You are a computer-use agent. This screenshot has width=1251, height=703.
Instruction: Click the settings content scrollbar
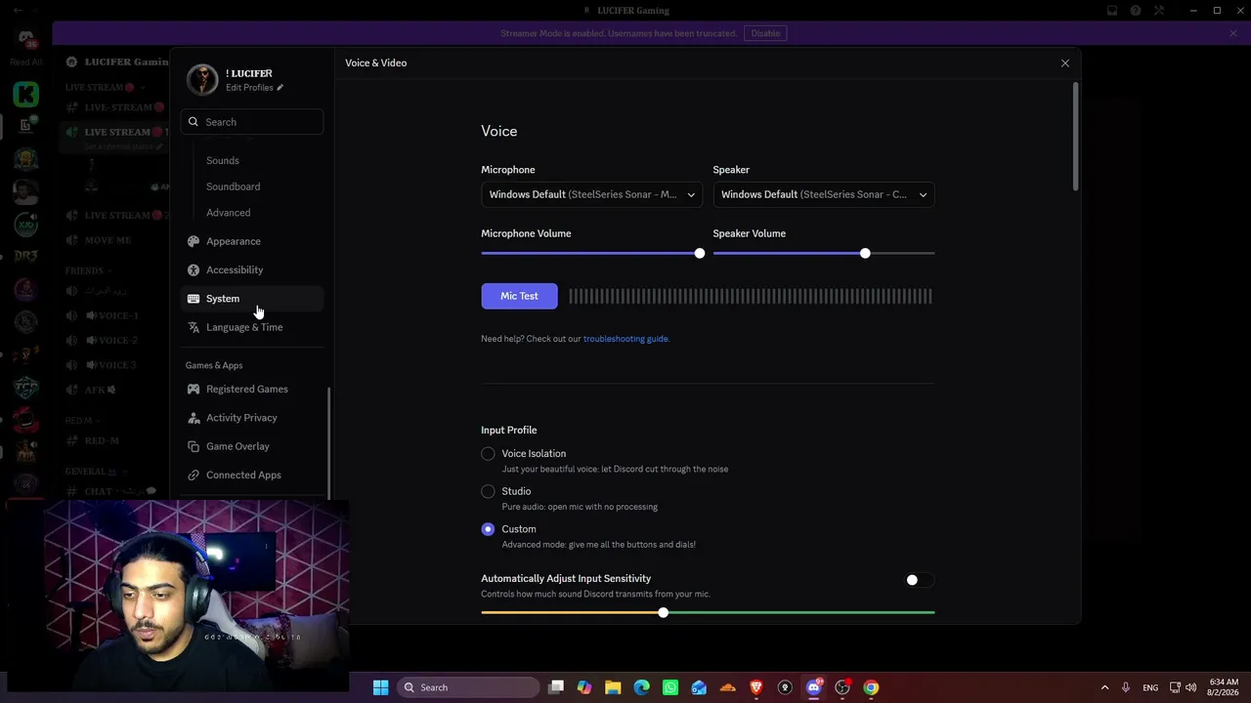click(x=1075, y=137)
